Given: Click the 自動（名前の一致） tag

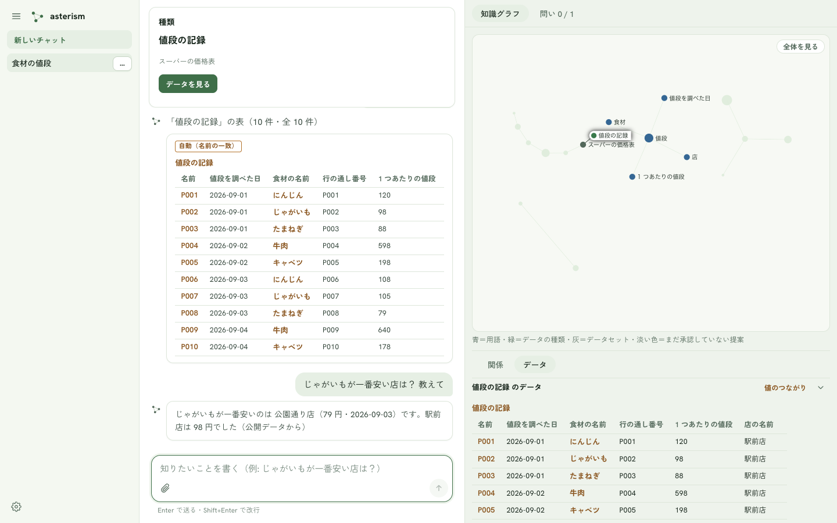Looking at the screenshot, I should (208, 146).
